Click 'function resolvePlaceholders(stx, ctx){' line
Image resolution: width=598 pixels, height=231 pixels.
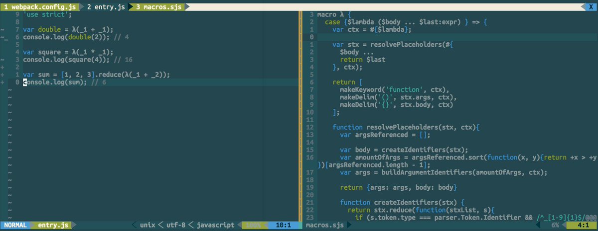coord(406,127)
